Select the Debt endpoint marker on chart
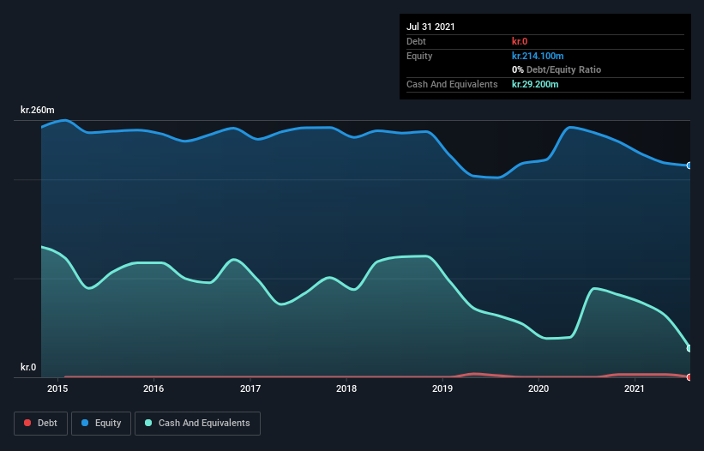The width and height of the screenshot is (704, 451). coord(689,377)
